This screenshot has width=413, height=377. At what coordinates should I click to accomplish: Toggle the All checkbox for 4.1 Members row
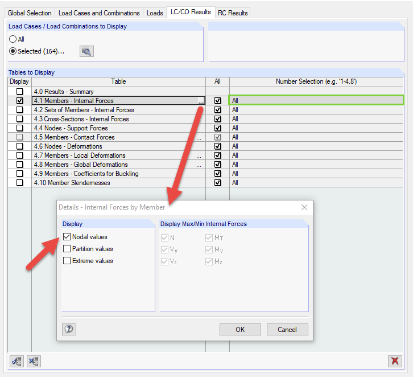point(218,101)
